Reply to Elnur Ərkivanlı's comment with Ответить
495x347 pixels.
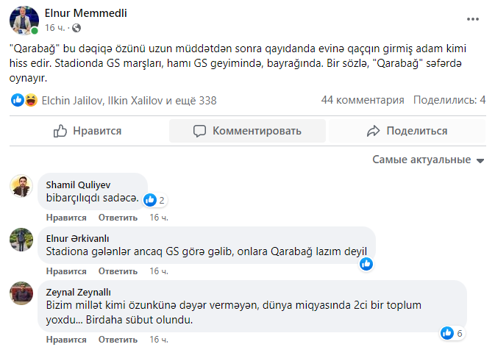tap(118, 271)
